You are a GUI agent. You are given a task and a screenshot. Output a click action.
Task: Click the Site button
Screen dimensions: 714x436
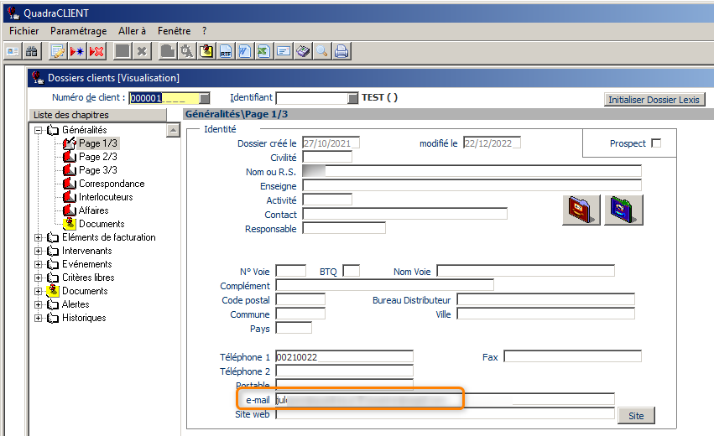[636, 416]
